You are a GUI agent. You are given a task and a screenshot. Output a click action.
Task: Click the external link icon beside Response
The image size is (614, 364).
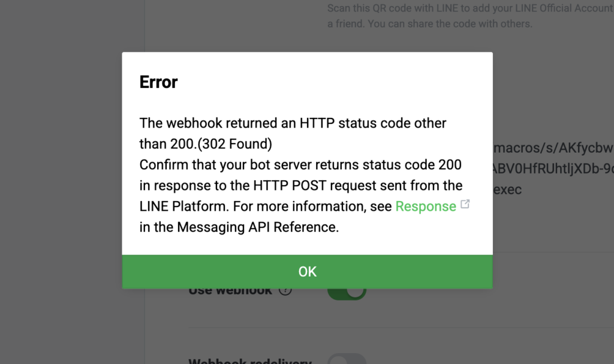click(465, 205)
